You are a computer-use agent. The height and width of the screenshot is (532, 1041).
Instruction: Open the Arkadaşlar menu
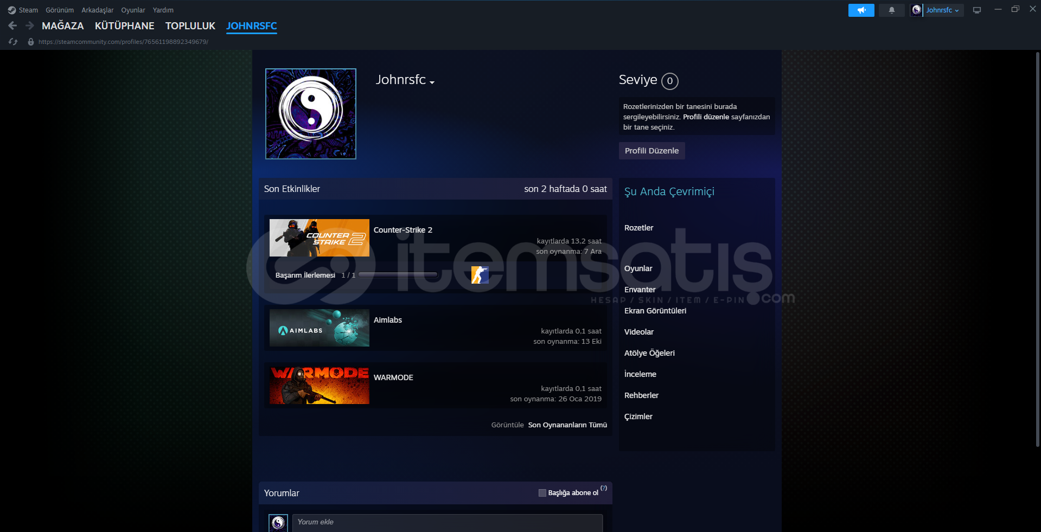98,10
